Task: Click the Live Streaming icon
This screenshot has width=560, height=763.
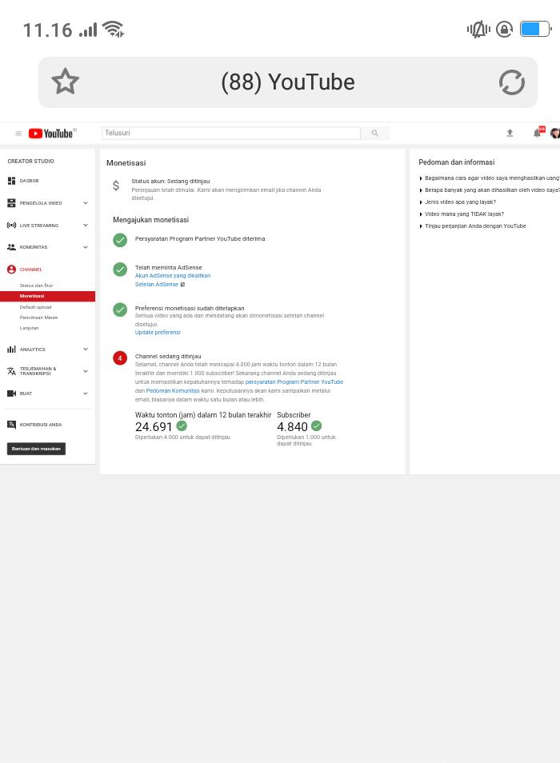Action: click(11, 226)
